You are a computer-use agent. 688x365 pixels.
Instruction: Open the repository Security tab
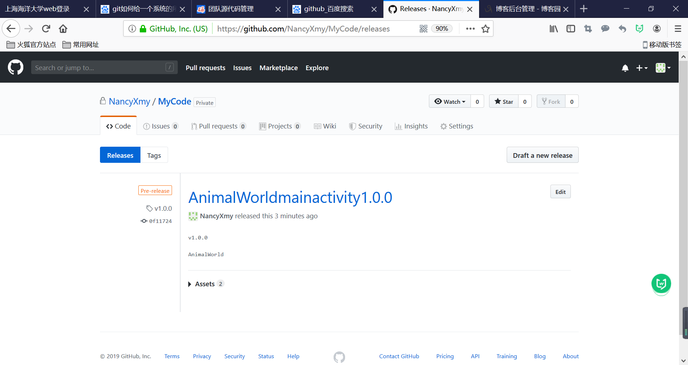point(366,126)
